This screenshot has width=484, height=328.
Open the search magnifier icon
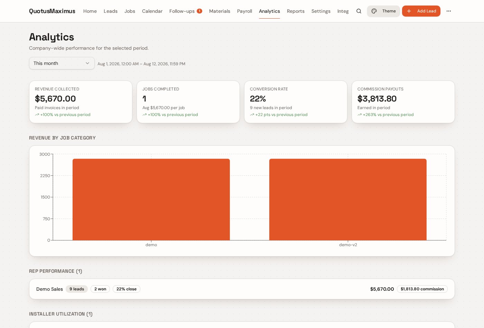(x=359, y=11)
